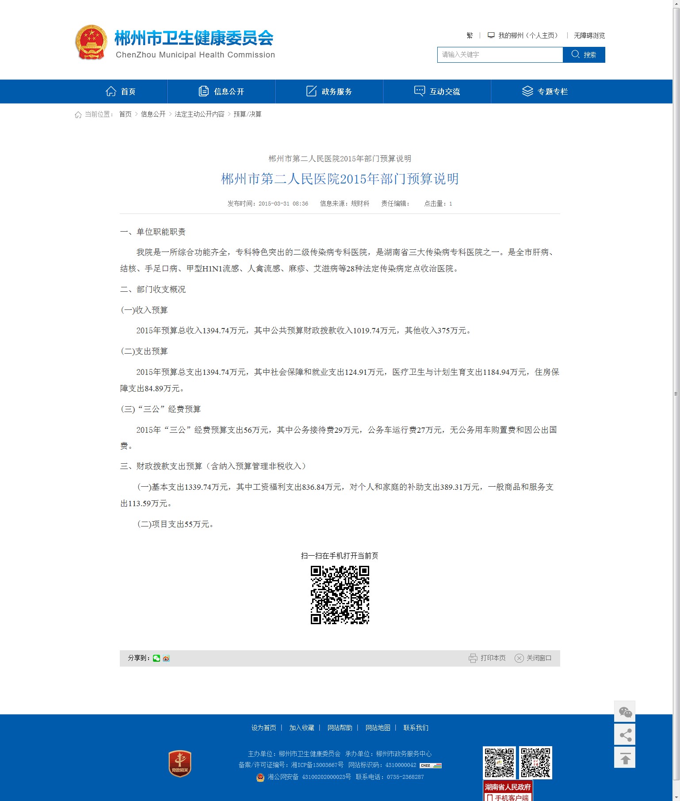680x801 pixels.
Task: Open the floating share sidebar icon
Action: (x=625, y=735)
